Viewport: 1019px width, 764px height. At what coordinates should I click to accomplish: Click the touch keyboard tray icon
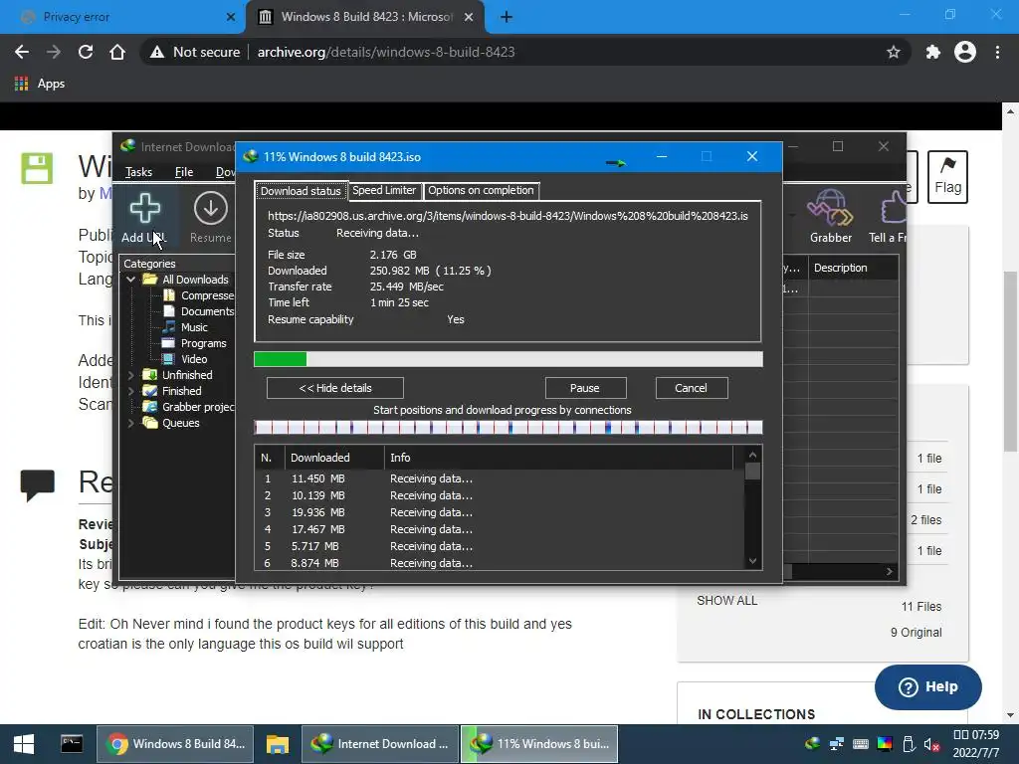click(x=861, y=744)
